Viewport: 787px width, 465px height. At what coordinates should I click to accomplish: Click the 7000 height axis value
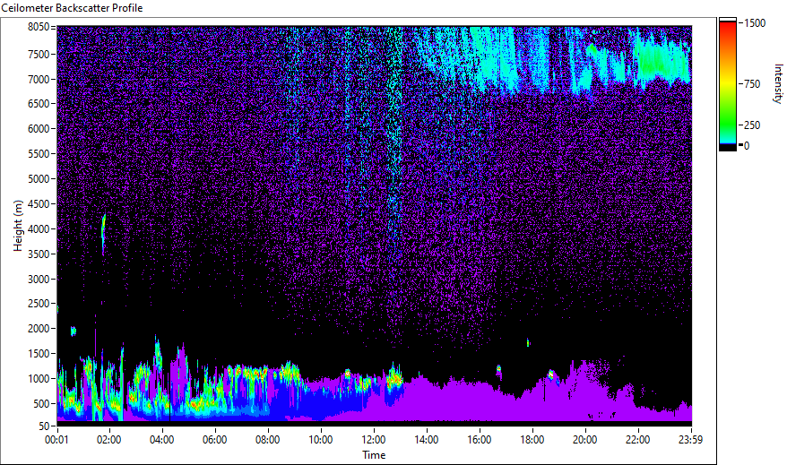pyautogui.click(x=39, y=79)
